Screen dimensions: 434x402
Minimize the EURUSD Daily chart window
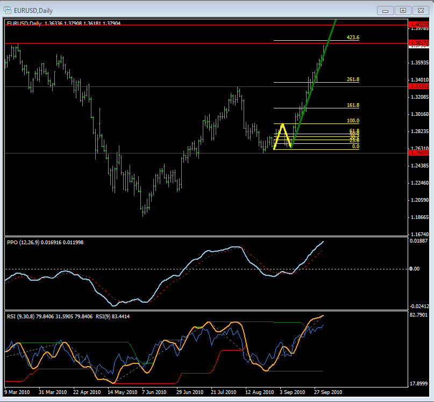click(386, 10)
